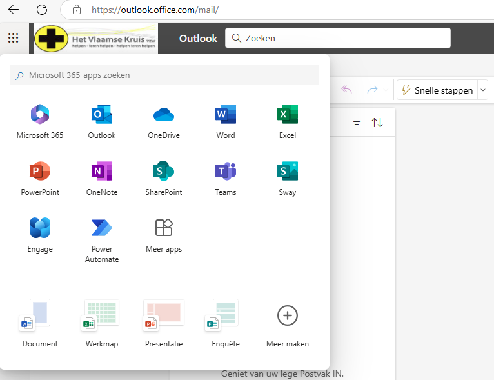The height and width of the screenshot is (380, 494).
Task: Open the SharePoint app
Action: [164, 178]
